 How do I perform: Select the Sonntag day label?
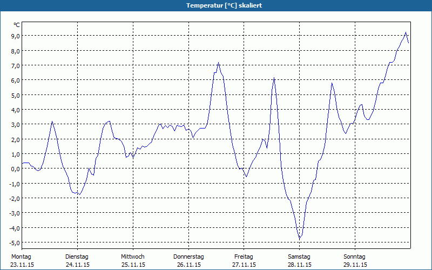click(354, 257)
